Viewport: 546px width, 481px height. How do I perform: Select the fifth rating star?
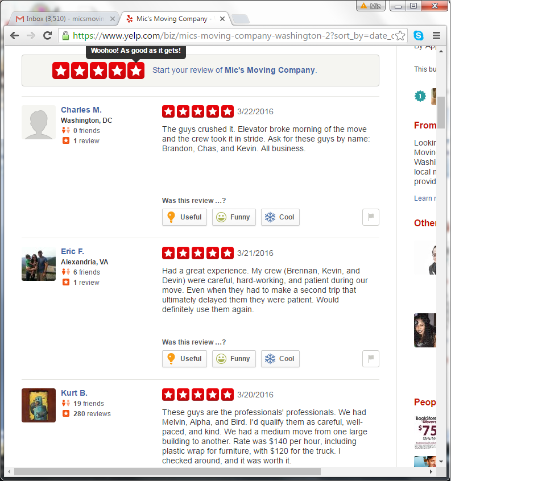[136, 71]
